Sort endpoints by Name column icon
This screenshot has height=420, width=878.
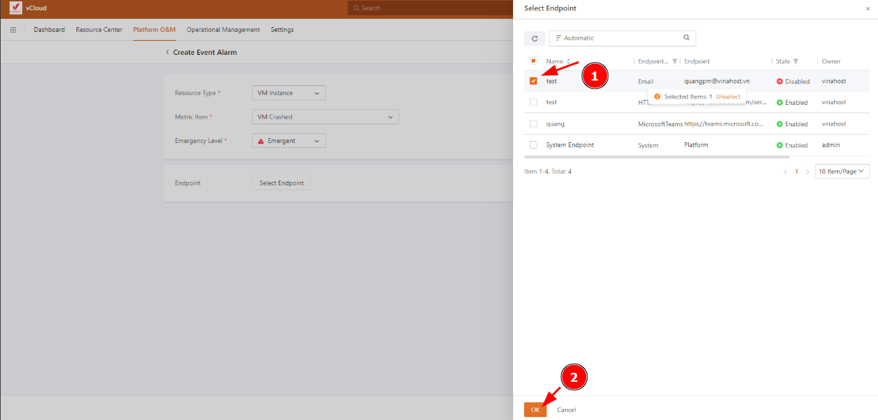coord(569,61)
